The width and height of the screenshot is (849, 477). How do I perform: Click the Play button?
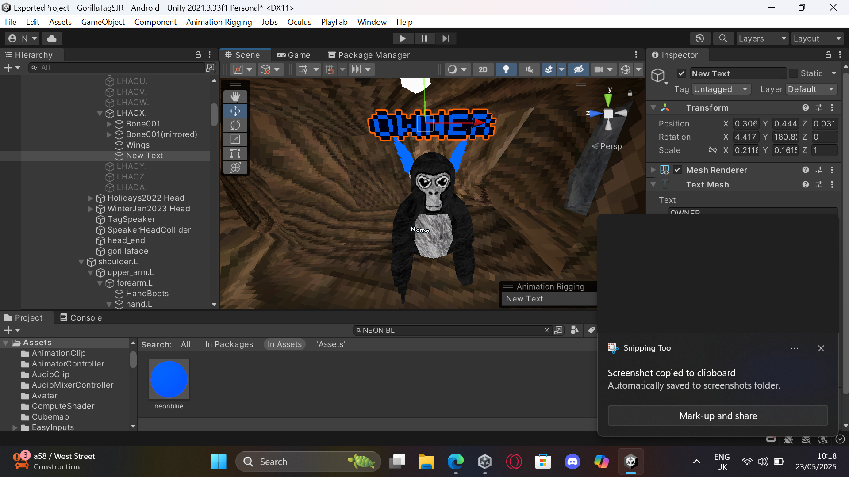point(403,38)
